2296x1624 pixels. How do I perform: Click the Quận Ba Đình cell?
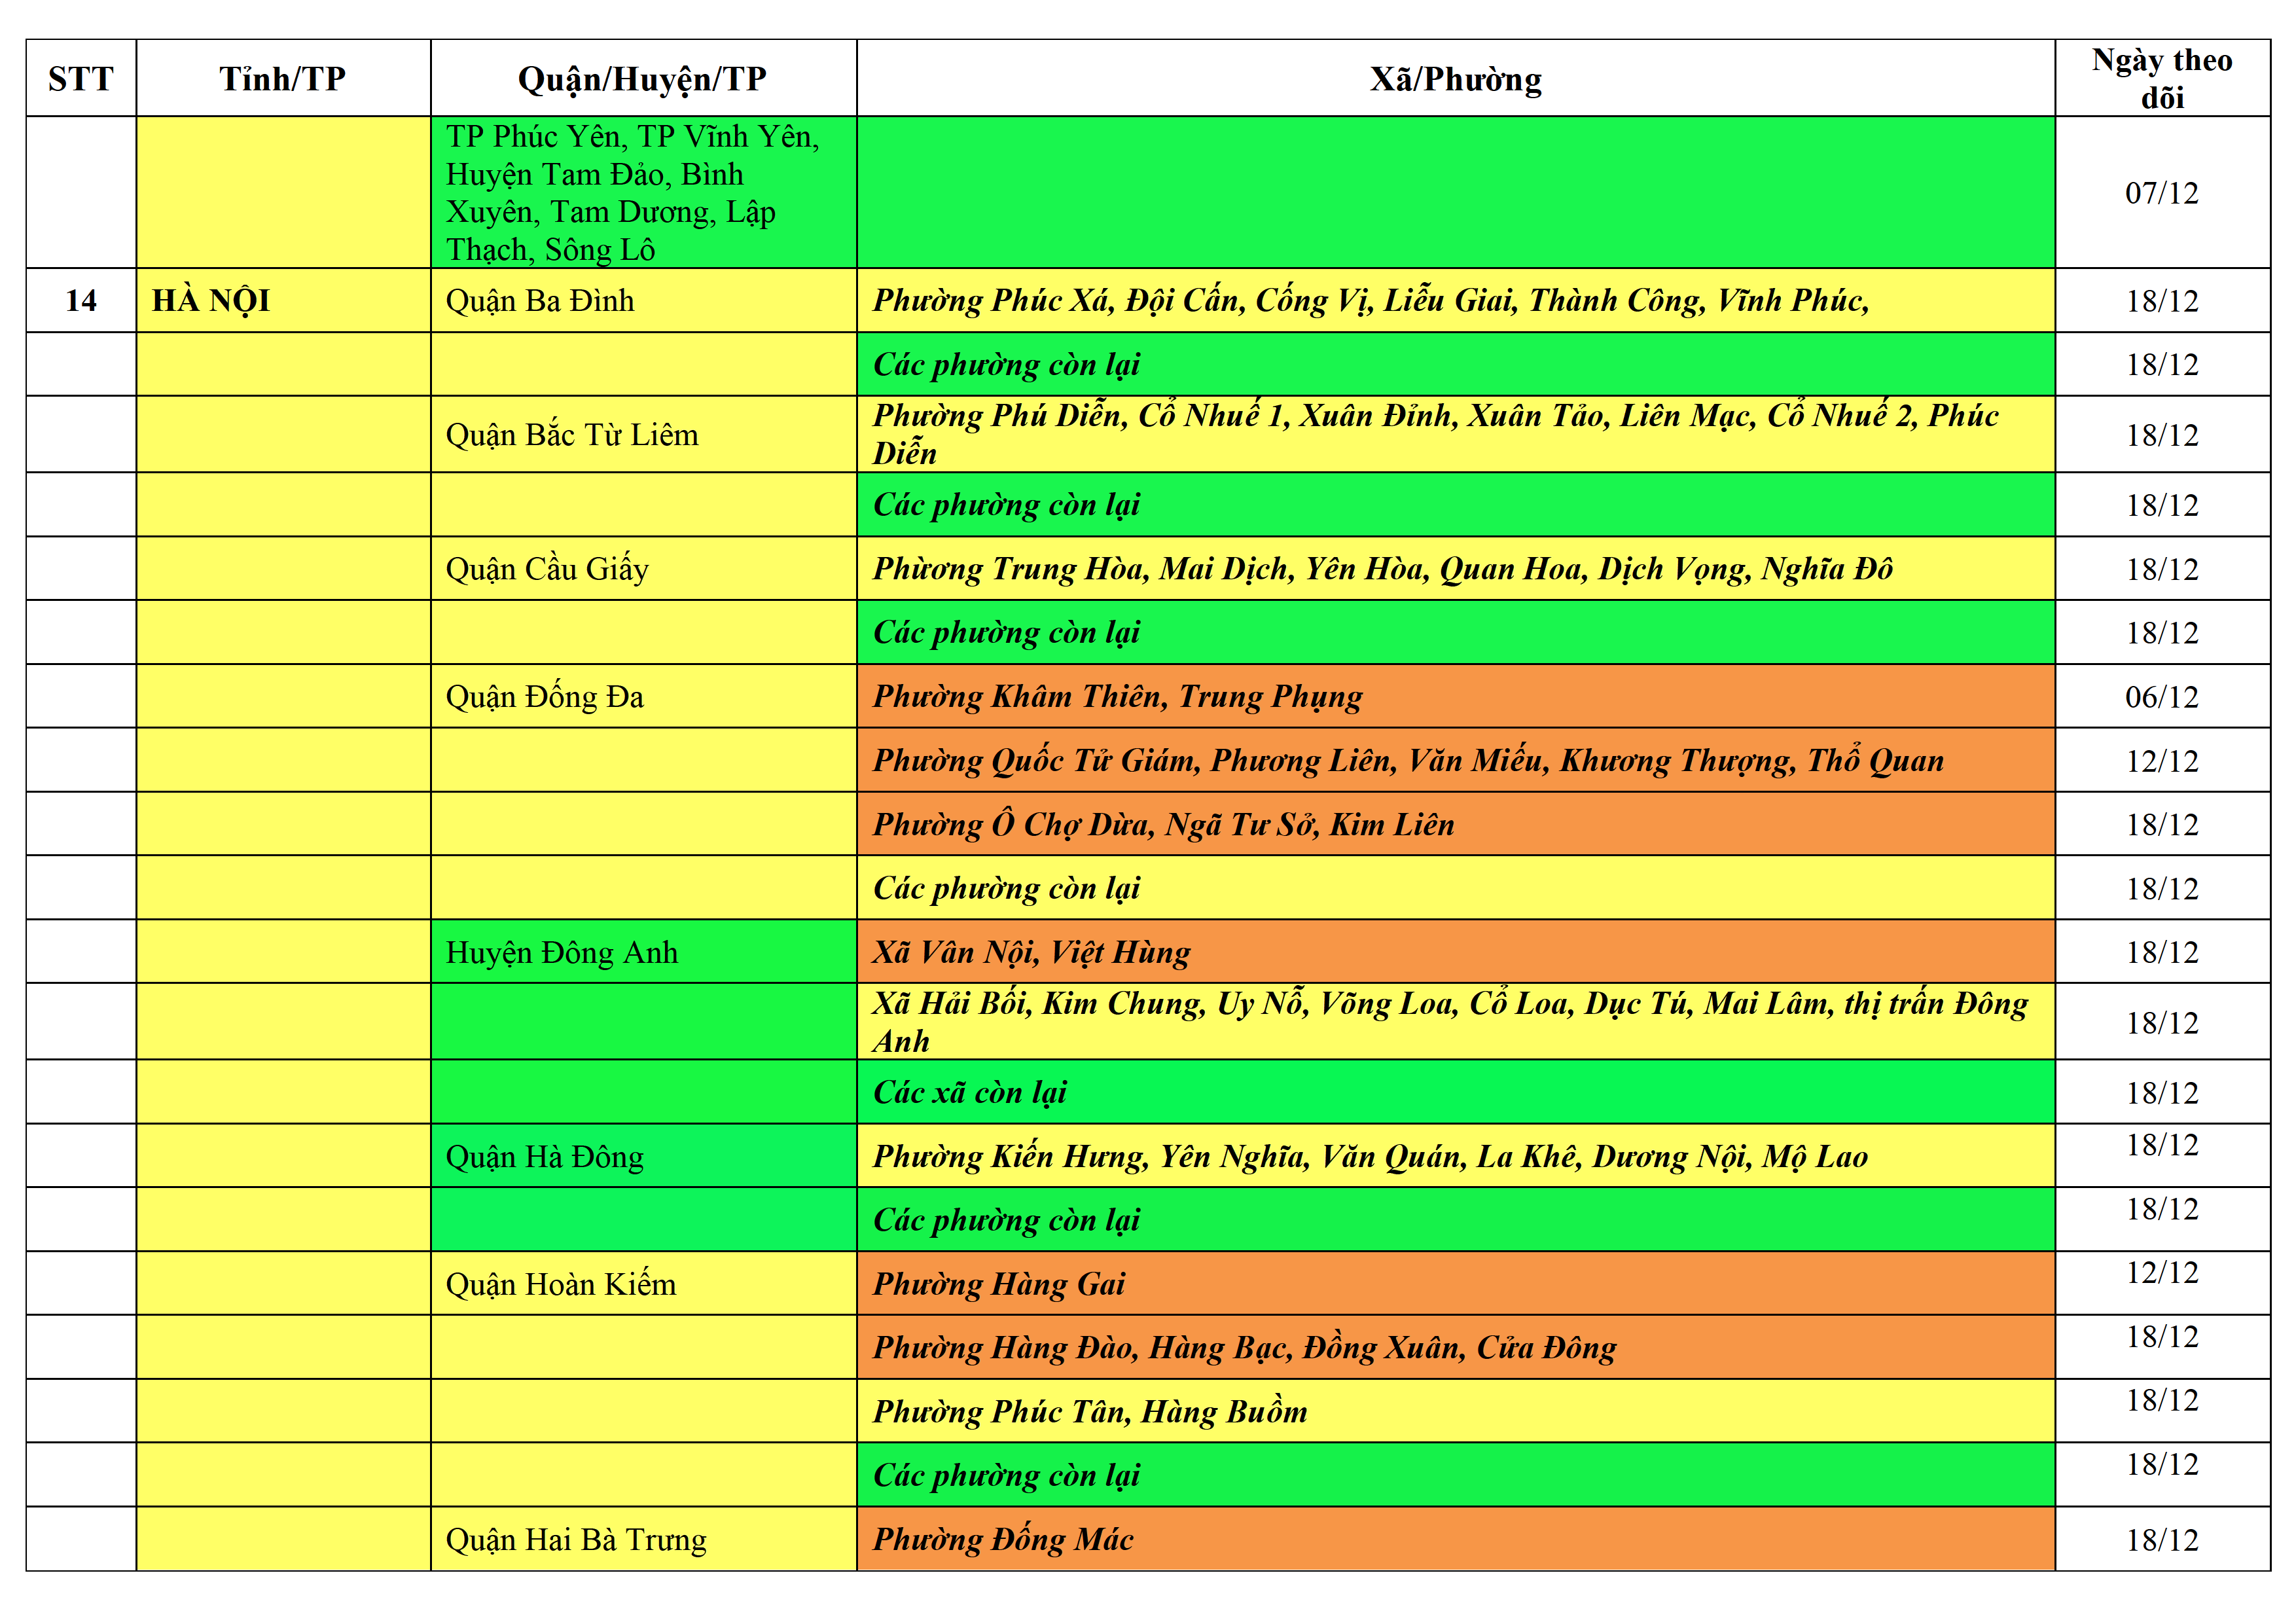point(642,300)
